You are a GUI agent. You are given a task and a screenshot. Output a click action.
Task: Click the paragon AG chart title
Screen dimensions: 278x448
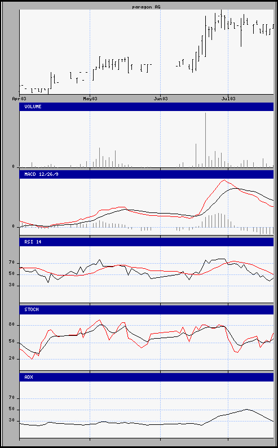point(146,7)
